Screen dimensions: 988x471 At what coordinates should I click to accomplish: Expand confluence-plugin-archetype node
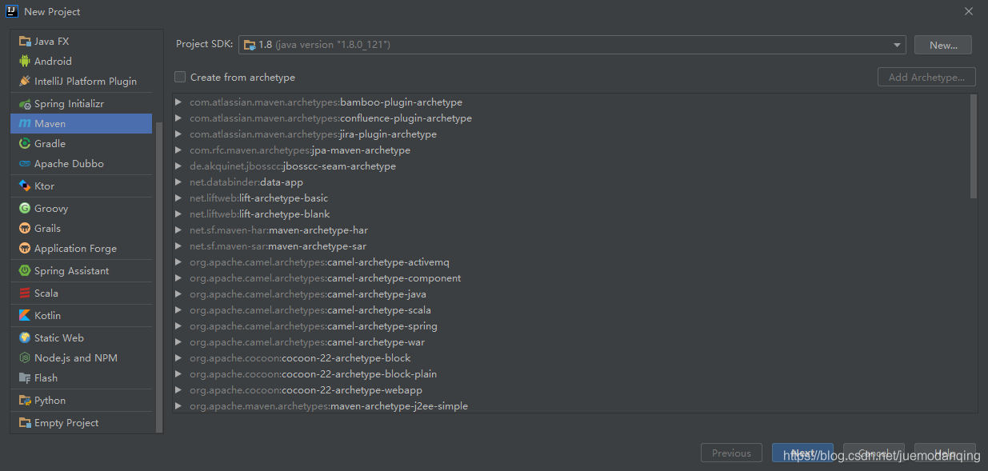pos(178,118)
